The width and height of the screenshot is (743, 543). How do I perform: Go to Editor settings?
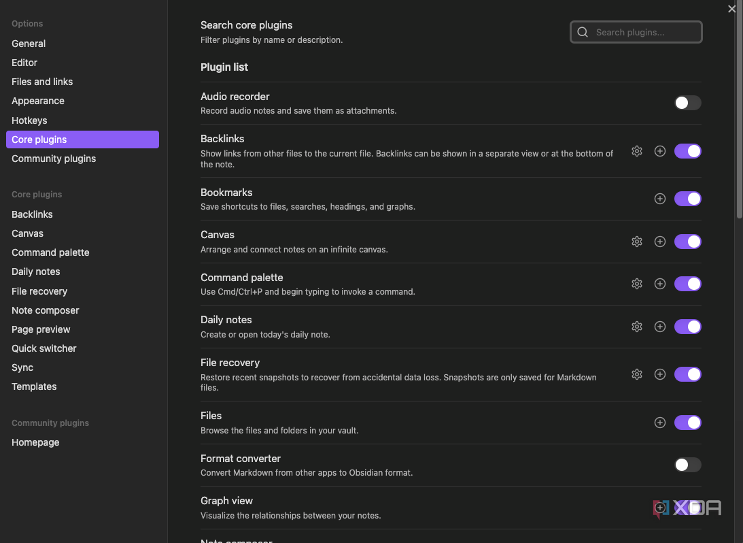click(82, 63)
